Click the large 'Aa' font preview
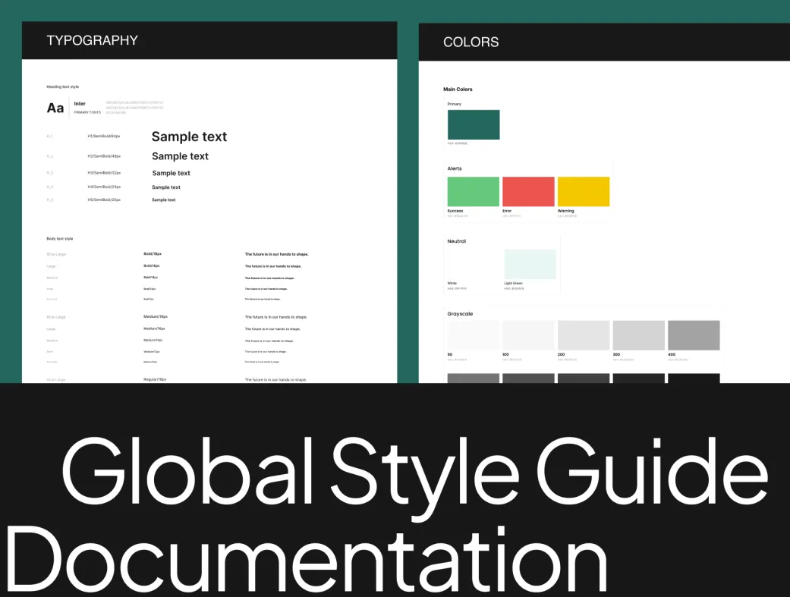The image size is (790, 597). (55, 108)
